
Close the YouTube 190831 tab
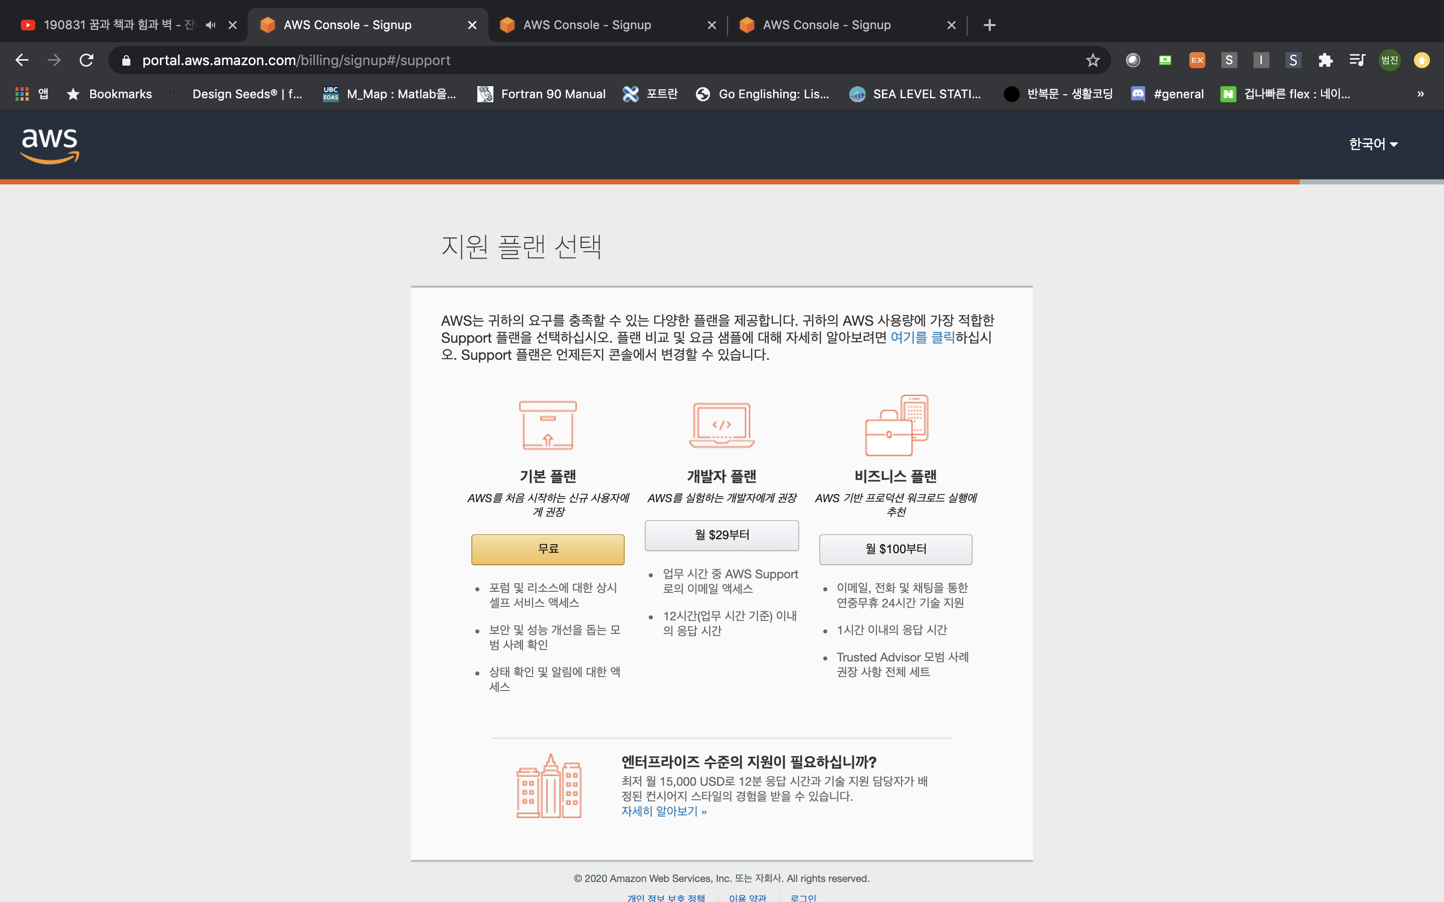coord(233,25)
